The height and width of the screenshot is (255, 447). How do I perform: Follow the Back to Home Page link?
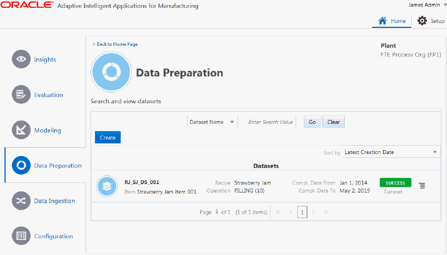(x=115, y=44)
